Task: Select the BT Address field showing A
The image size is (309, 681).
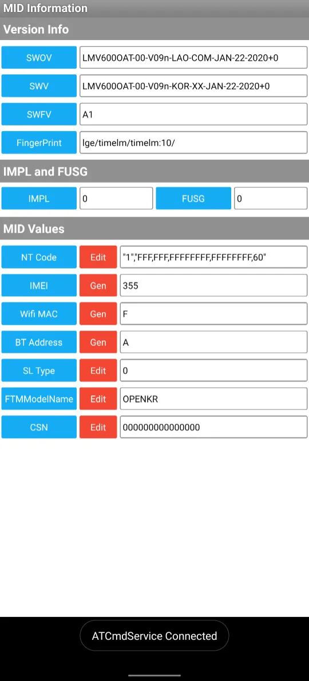Action: coord(213,343)
